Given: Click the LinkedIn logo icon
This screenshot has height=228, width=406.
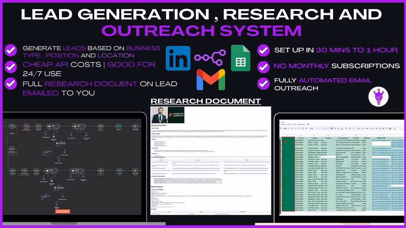Looking at the screenshot, I should point(178,58).
